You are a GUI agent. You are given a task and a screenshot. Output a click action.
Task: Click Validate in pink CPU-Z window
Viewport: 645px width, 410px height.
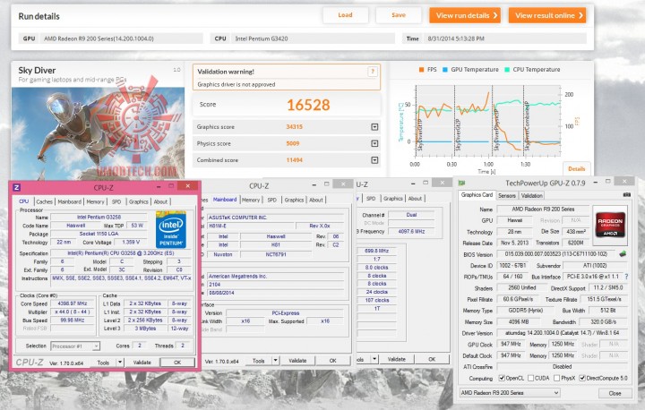pos(142,363)
